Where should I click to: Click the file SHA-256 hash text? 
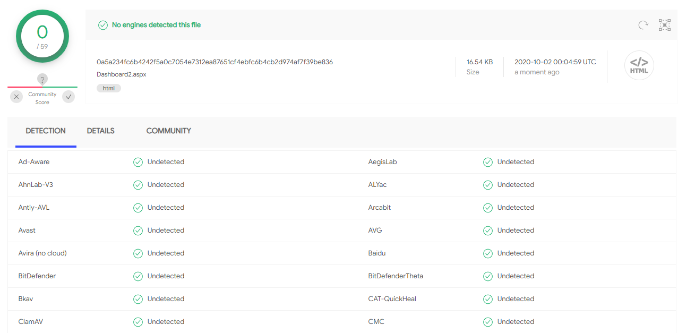[x=215, y=62]
